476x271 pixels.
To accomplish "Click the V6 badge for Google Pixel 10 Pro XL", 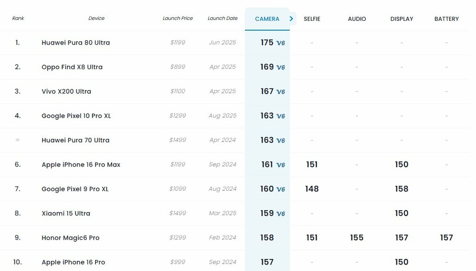I will (280, 116).
